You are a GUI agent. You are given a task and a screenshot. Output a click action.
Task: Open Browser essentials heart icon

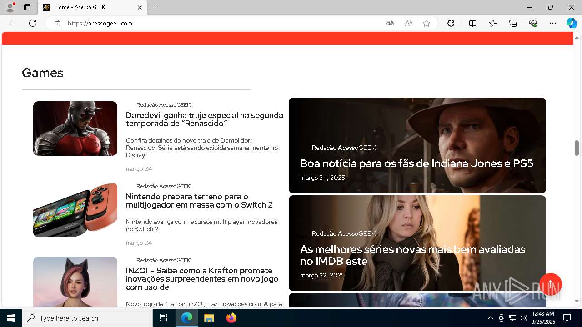point(533,23)
